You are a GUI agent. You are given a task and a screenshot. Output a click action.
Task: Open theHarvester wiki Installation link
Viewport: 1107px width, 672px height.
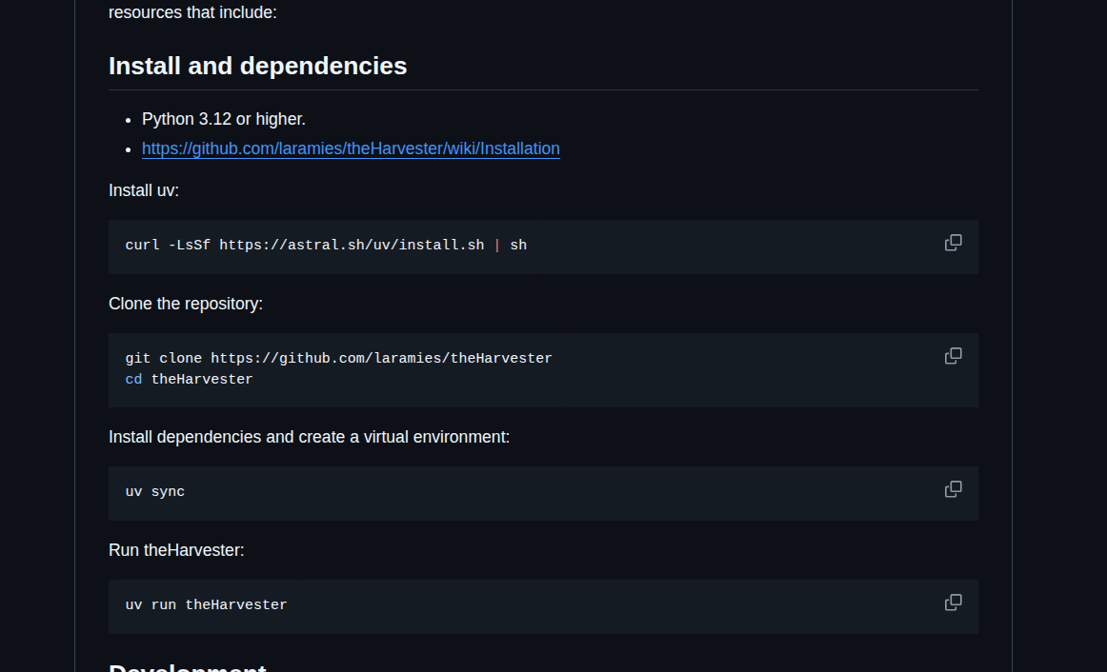(x=351, y=148)
